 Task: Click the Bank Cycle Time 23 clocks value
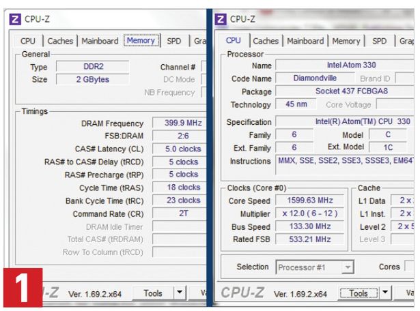(x=180, y=201)
